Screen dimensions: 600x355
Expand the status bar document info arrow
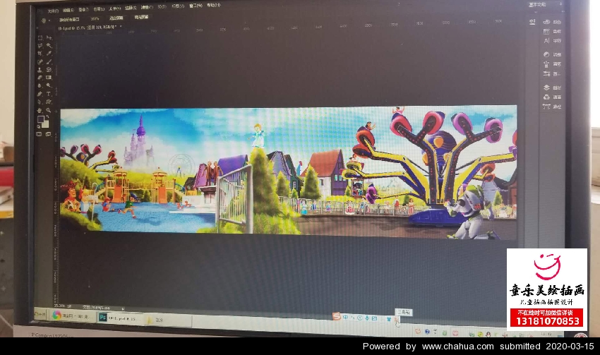123,308
